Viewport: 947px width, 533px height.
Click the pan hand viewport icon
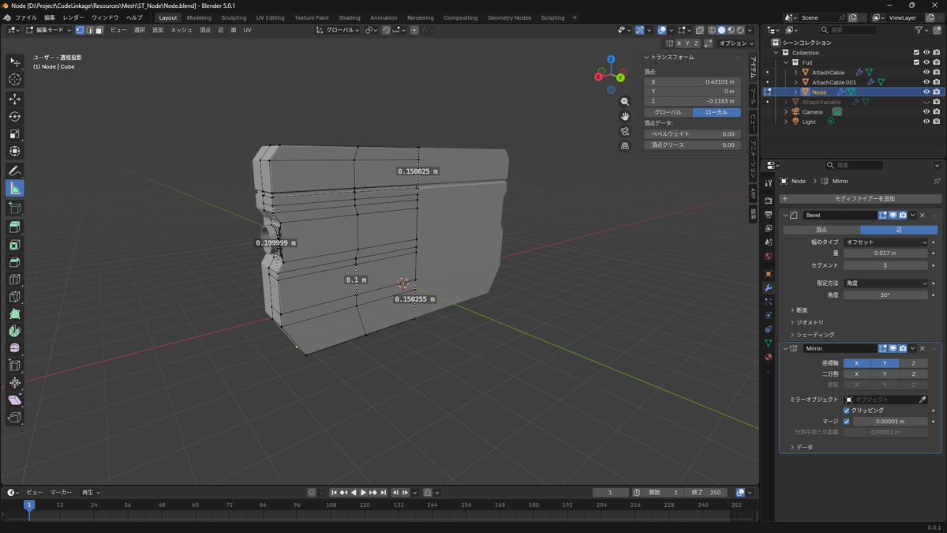click(x=625, y=116)
